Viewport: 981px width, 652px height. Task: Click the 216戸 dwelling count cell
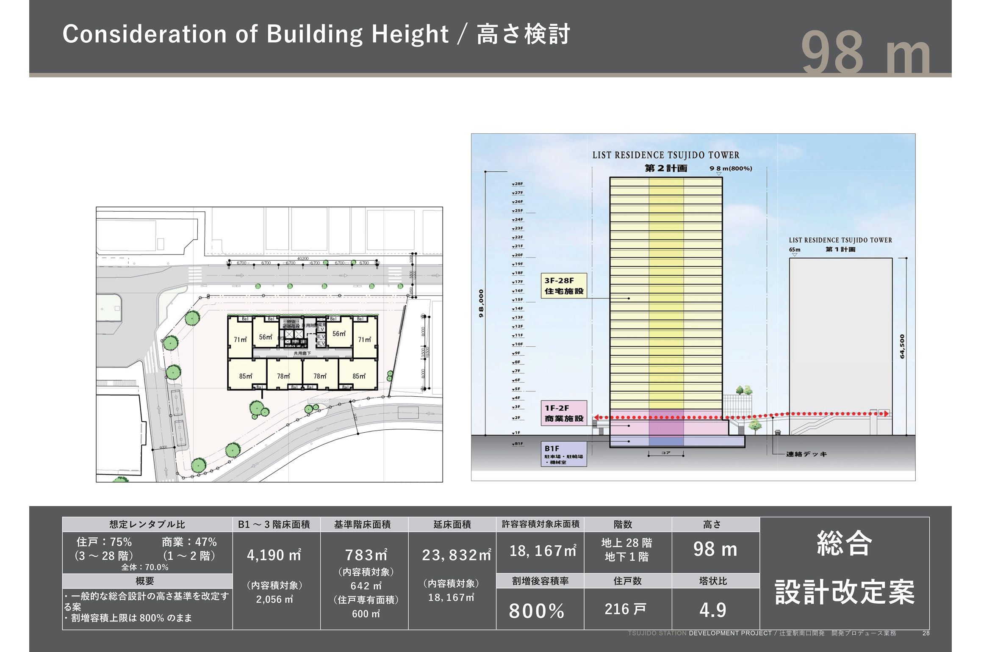[626, 609]
